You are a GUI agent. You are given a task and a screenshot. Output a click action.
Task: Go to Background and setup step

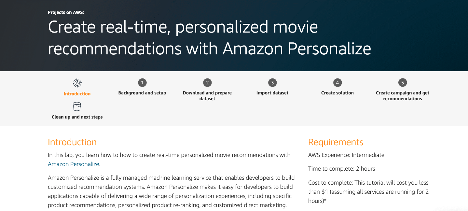coord(142,93)
